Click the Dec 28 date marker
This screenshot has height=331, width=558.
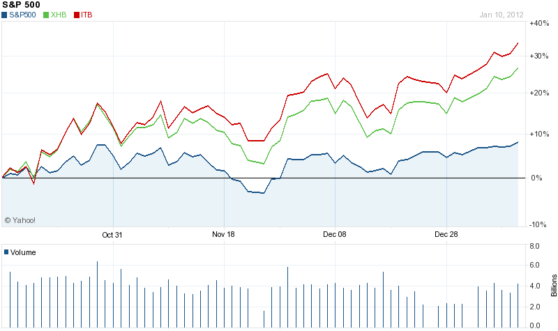[446, 235]
